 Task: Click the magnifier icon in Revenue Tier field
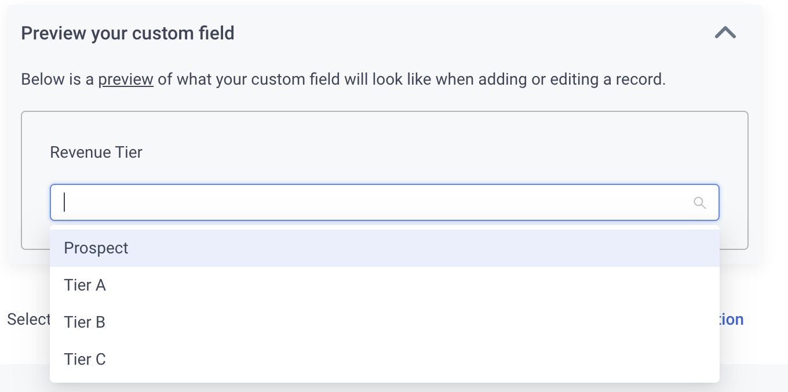tap(699, 202)
